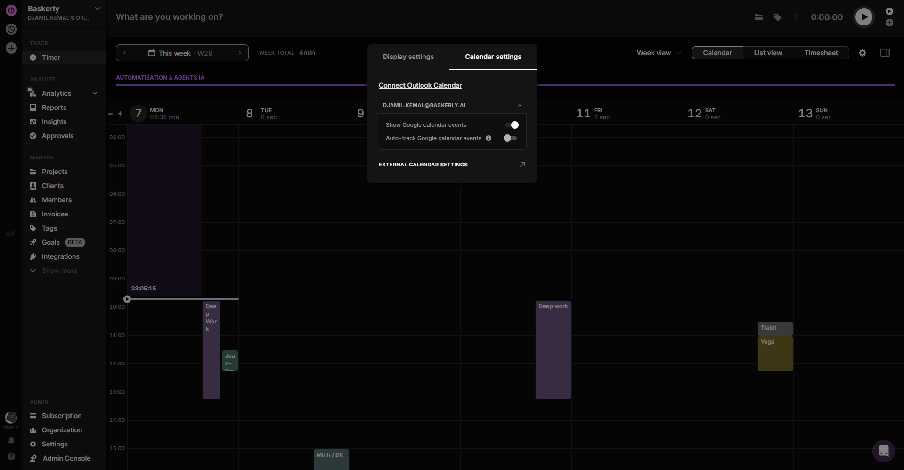The image size is (904, 470).
Task: Collapse the djamil.kemal@baskerly.ai account section
Action: [x=519, y=106]
